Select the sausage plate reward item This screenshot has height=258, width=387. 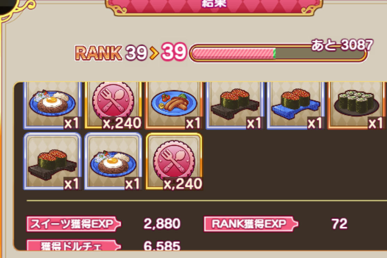[174, 105]
